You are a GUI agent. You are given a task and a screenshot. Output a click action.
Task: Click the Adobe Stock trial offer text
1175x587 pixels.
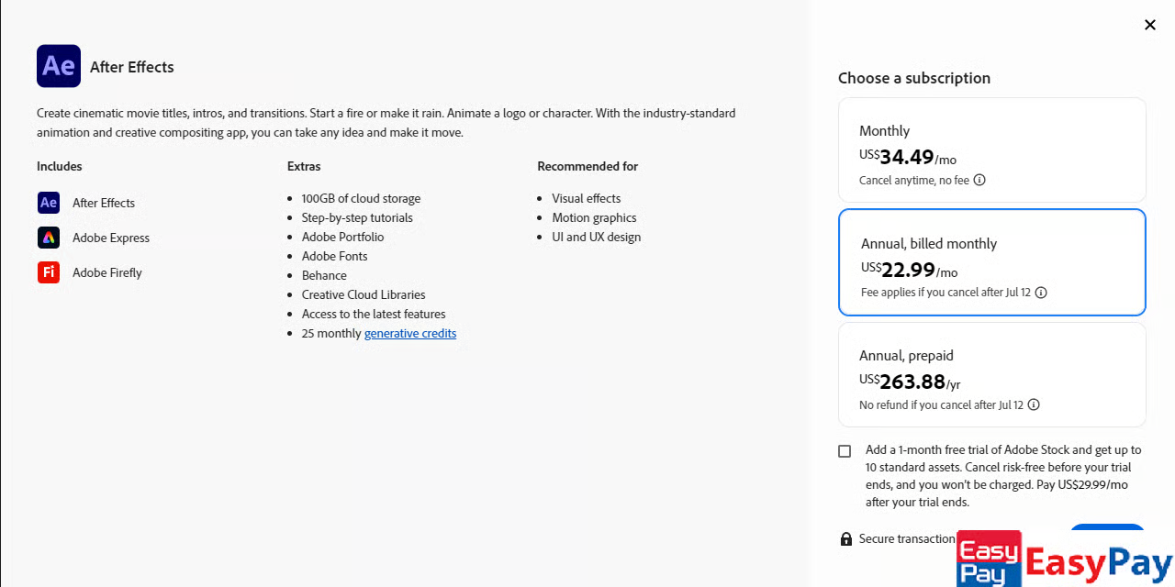pyautogui.click(x=1003, y=476)
